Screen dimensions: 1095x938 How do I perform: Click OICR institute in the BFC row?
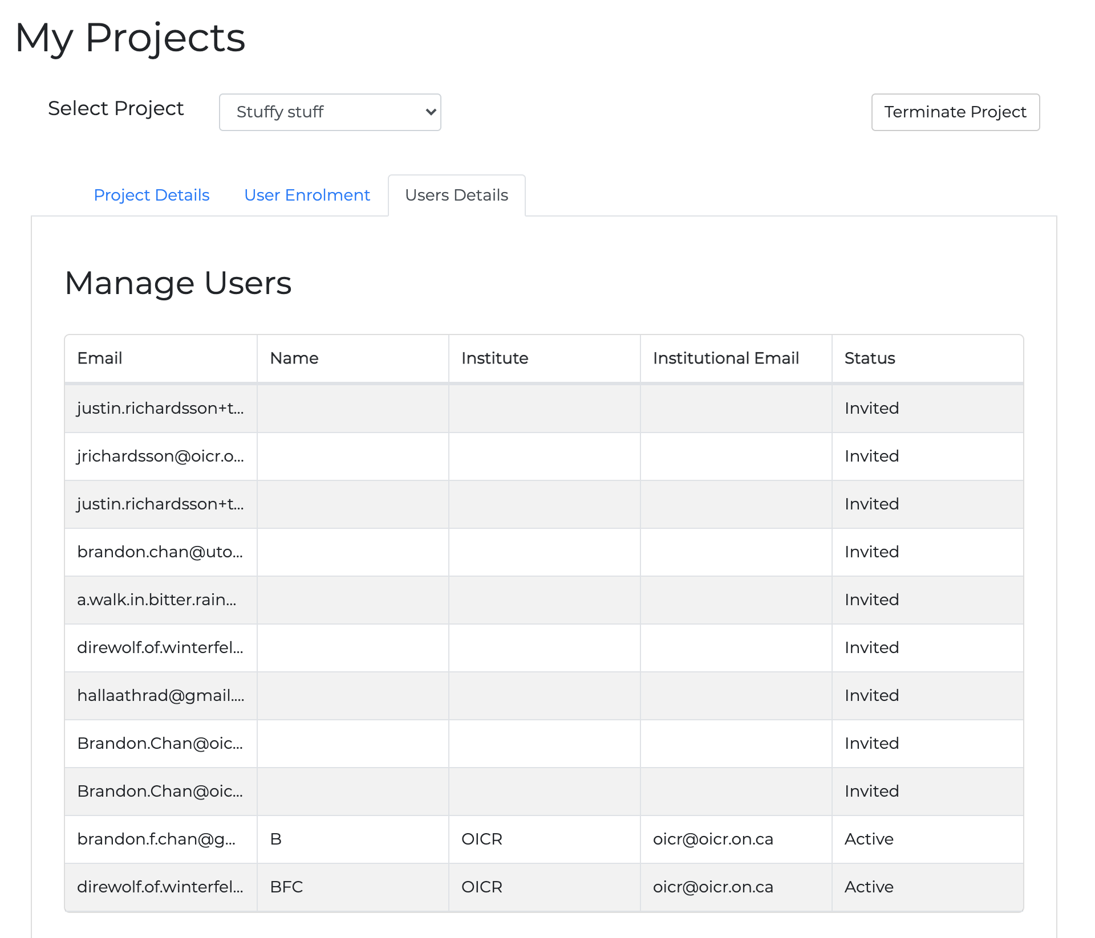click(544, 887)
